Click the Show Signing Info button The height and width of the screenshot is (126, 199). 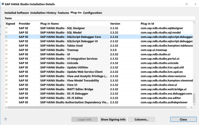click(113, 119)
